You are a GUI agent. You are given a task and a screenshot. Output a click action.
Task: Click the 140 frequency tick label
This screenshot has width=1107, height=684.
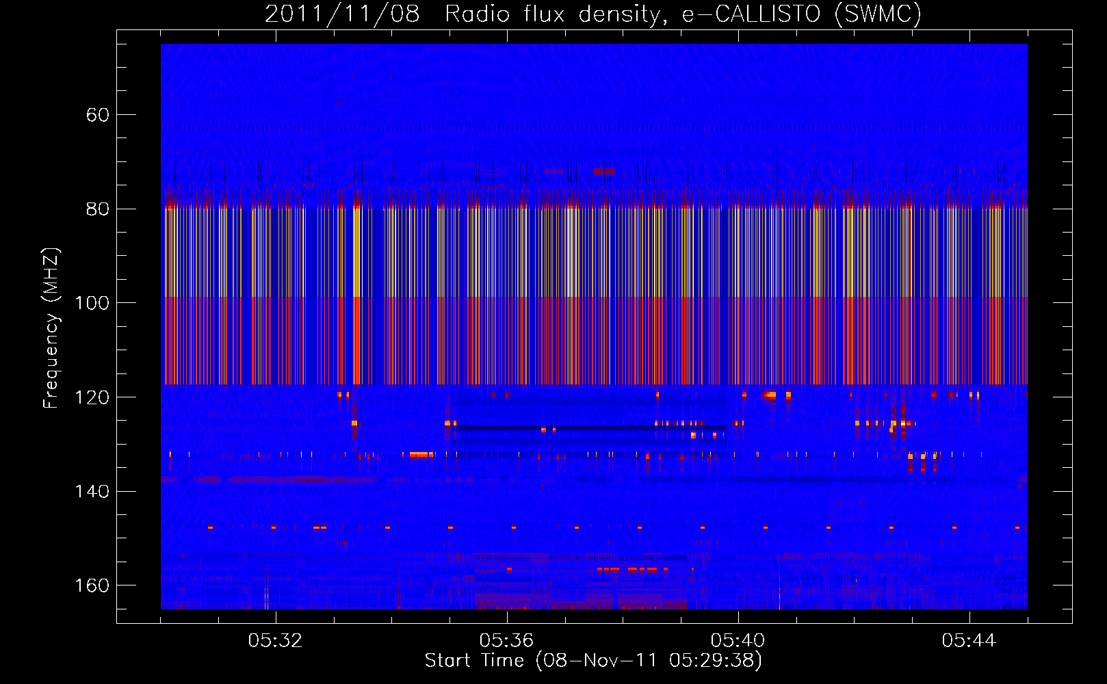click(92, 491)
